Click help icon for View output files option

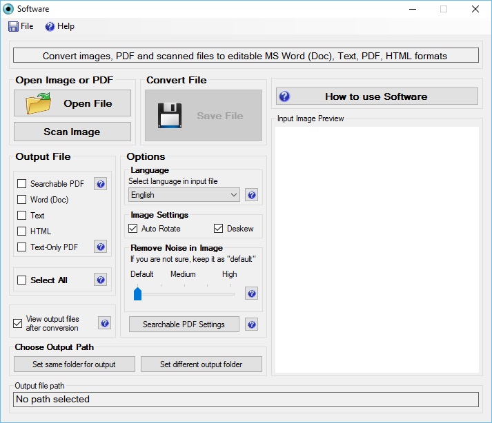coord(105,323)
